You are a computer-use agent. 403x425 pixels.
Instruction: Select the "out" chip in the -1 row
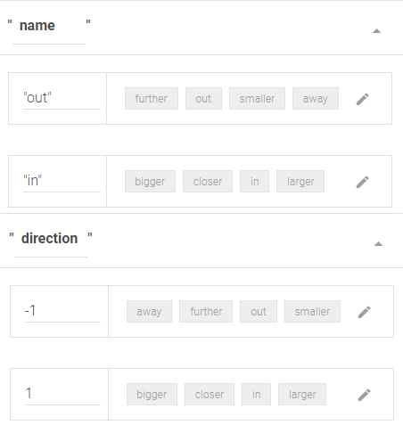point(259,312)
